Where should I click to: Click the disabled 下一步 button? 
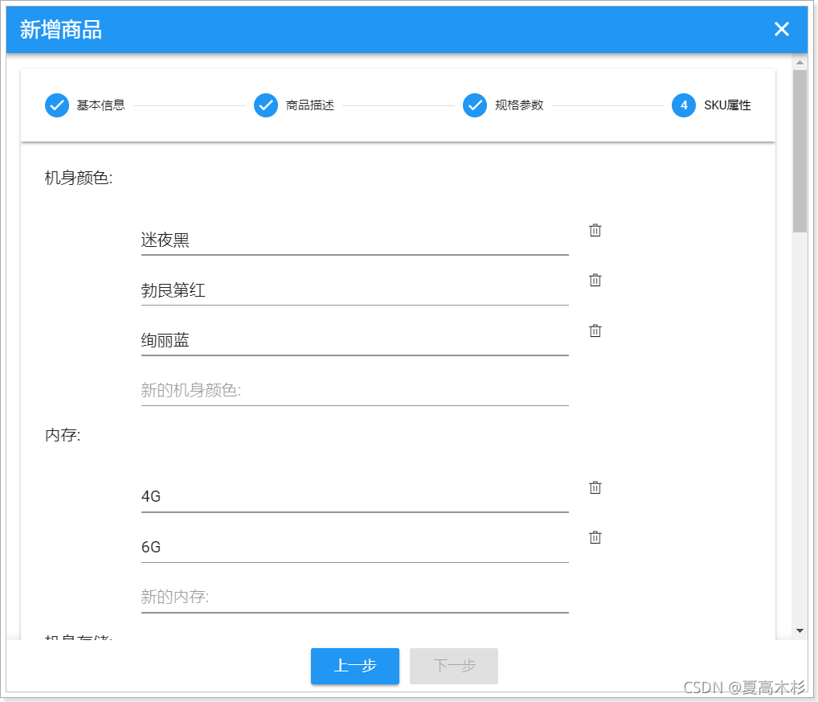pyautogui.click(x=453, y=666)
